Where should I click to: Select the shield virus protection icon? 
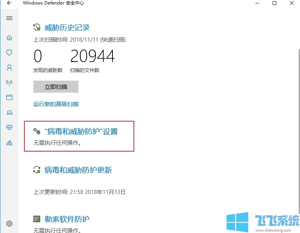click(9, 53)
